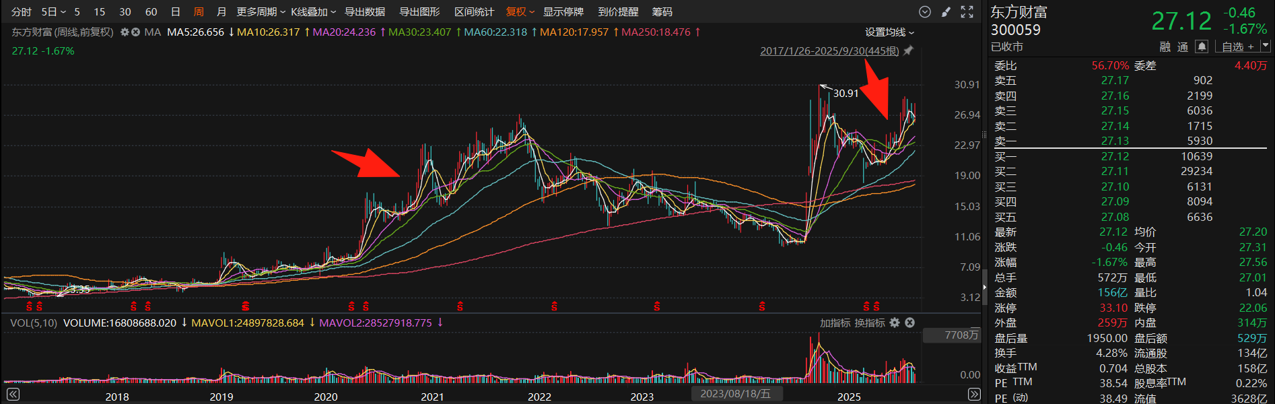Click the circled down-arrow icon in toolbar

(x=925, y=12)
